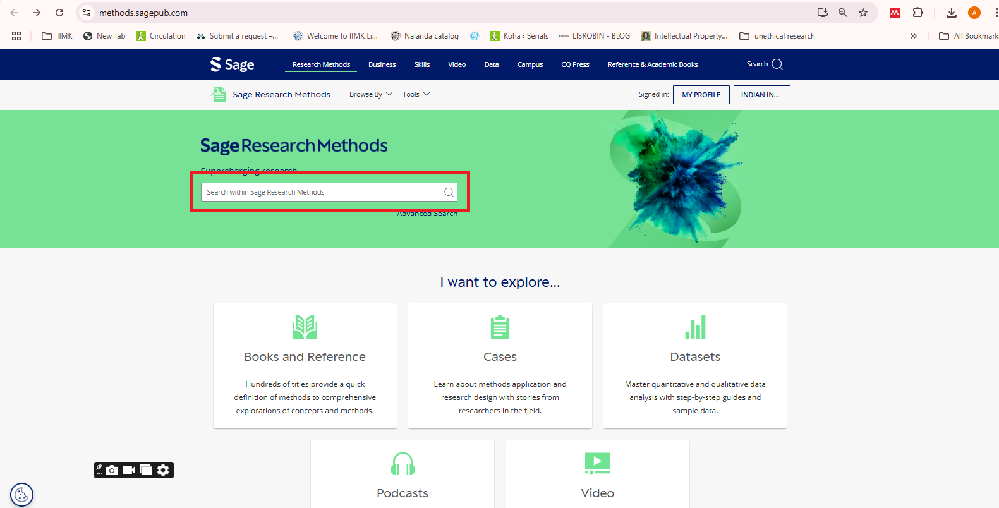Viewport: 999px width, 508px height.
Task: Open the Business tab in navigation
Action: [x=382, y=64]
